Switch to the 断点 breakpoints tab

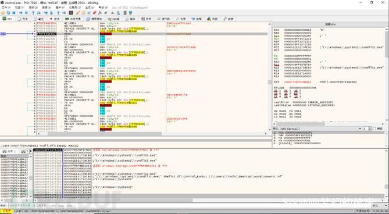pos(55,19)
